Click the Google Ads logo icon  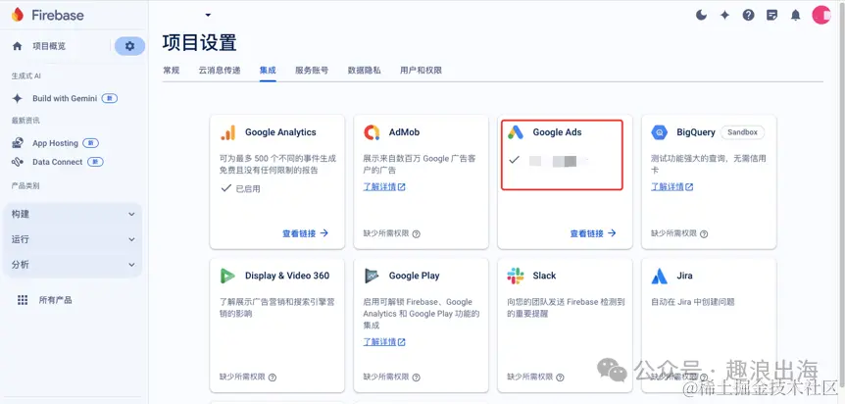[516, 132]
